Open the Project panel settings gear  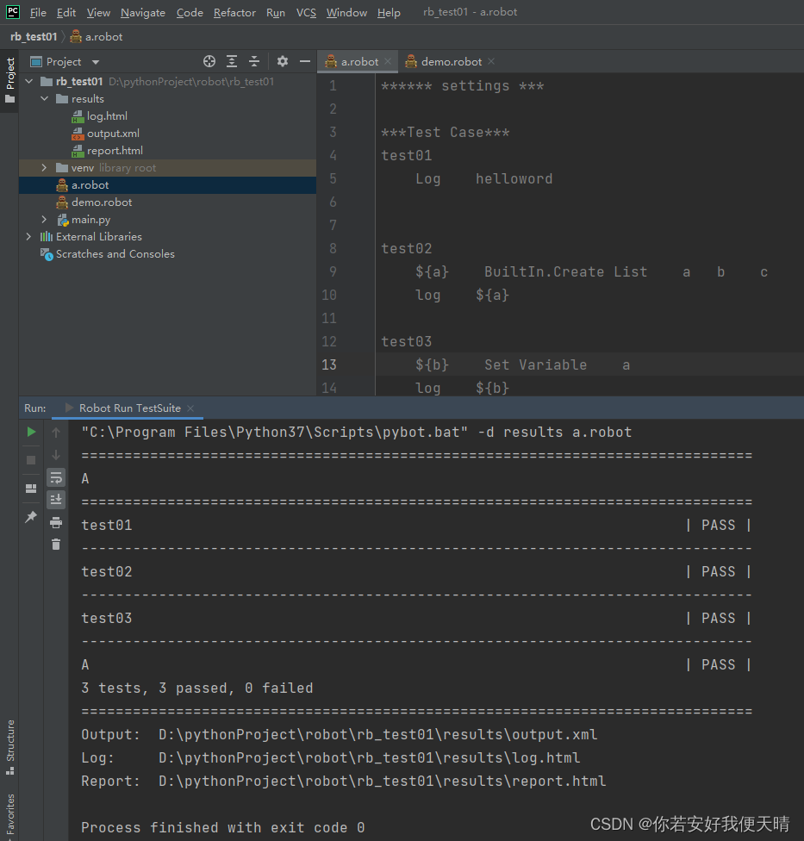[283, 61]
